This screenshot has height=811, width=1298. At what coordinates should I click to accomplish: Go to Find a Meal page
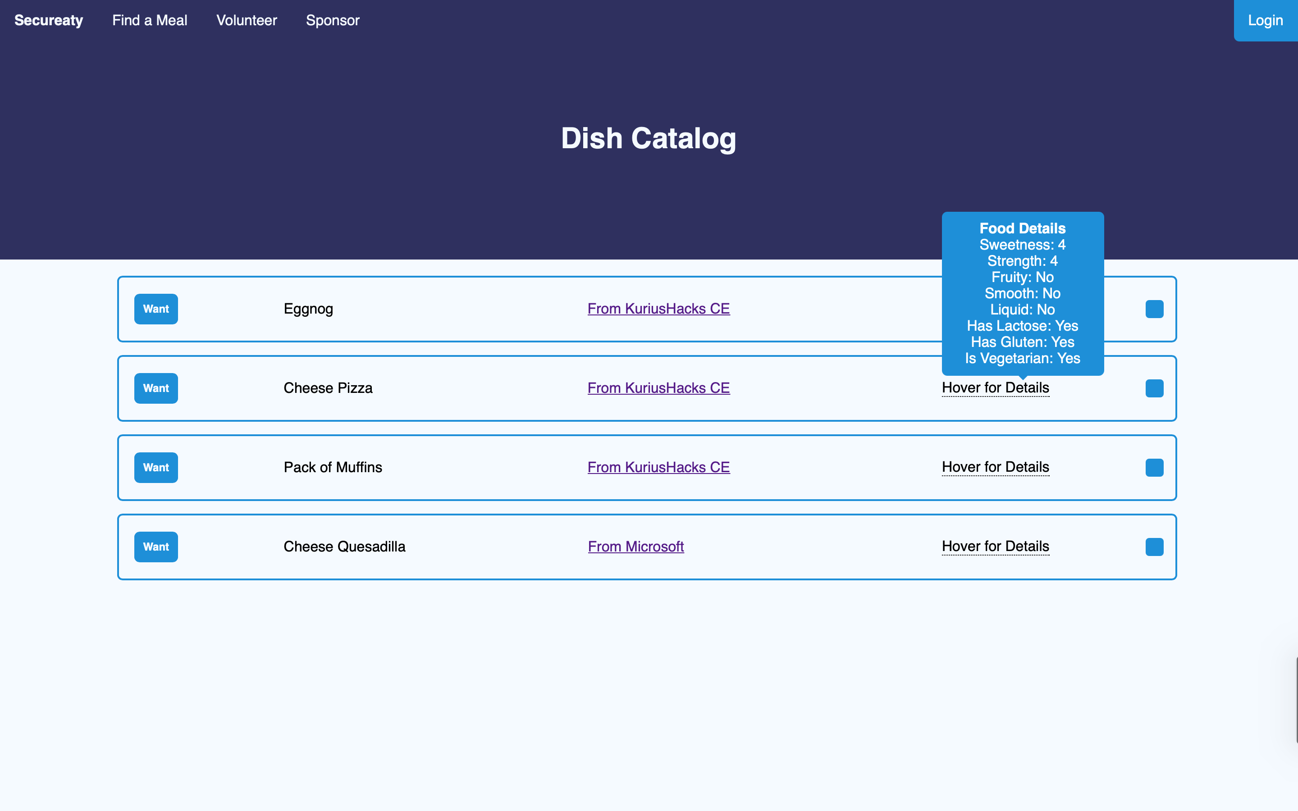(150, 20)
